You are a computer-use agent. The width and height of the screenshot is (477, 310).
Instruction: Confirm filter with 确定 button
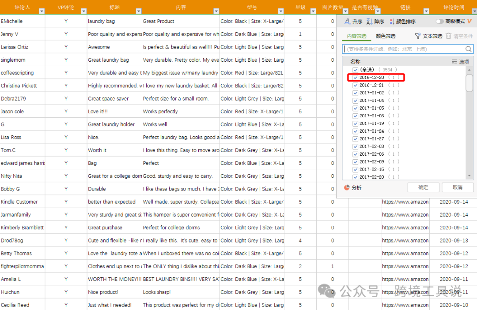click(x=423, y=187)
